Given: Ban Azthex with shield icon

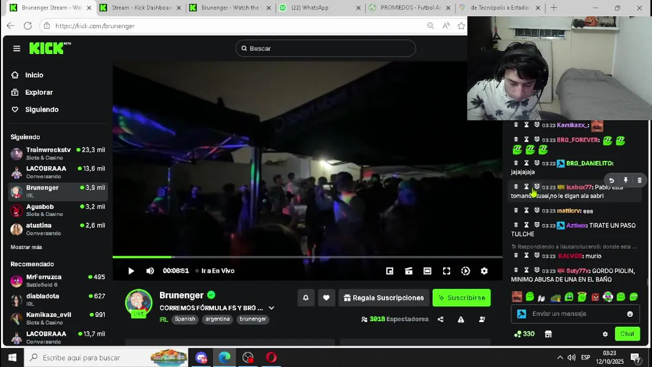Looking at the screenshot, I should click(536, 225).
